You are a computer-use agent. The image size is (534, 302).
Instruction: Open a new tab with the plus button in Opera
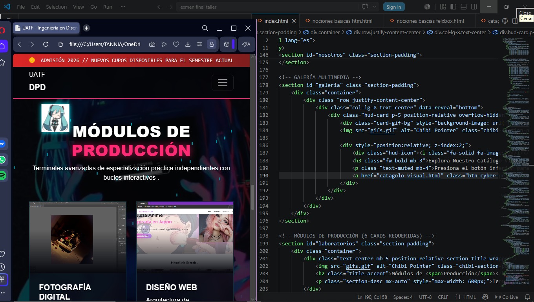click(86, 28)
